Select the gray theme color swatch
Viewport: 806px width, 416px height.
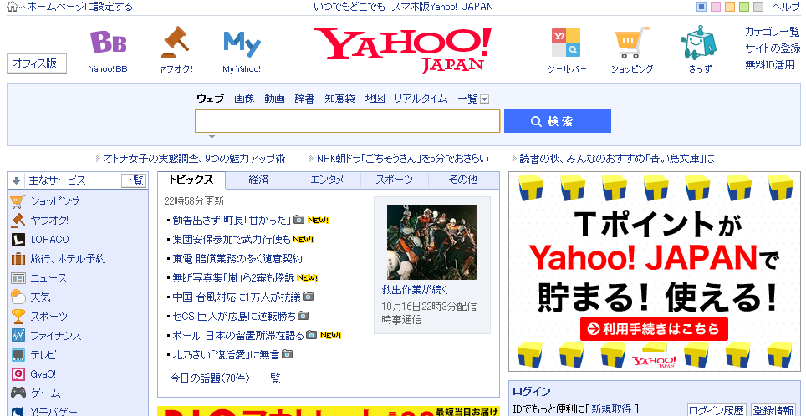[x=758, y=7]
